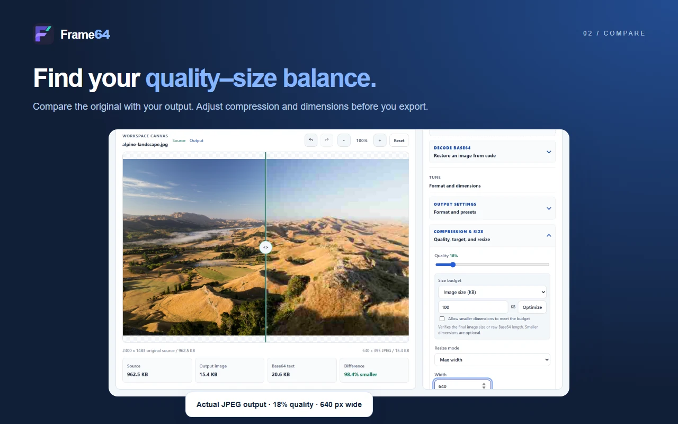
Task: Open the Image size (KB) dropdown
Action: coord(492,292)
